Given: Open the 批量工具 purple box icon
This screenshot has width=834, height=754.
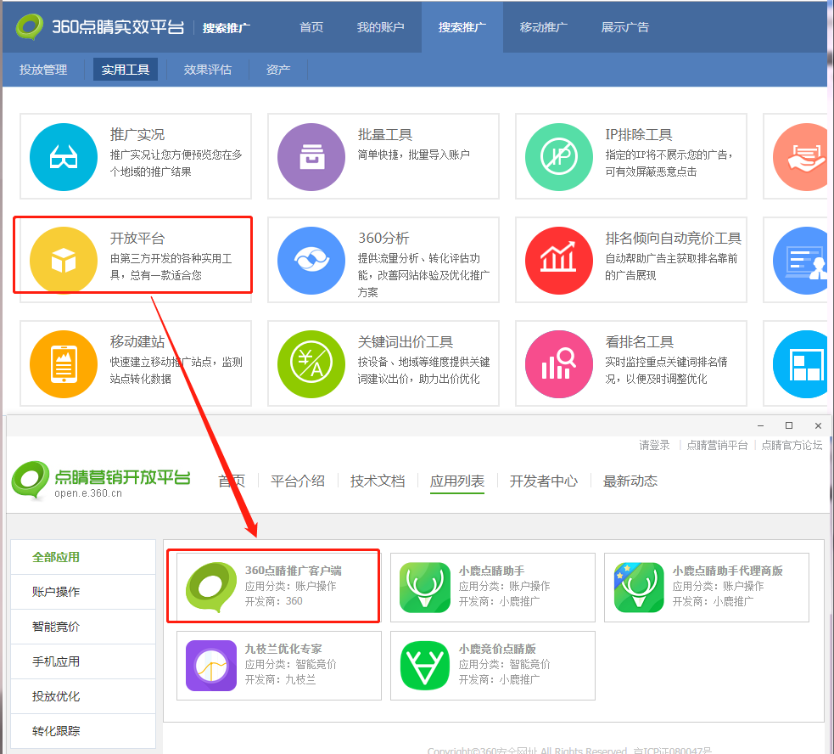Looking at the screenshot, I should pyautogui.click(x=311, y=157).
